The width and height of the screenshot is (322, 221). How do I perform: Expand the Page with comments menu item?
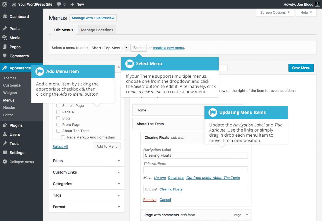point(247,215)
